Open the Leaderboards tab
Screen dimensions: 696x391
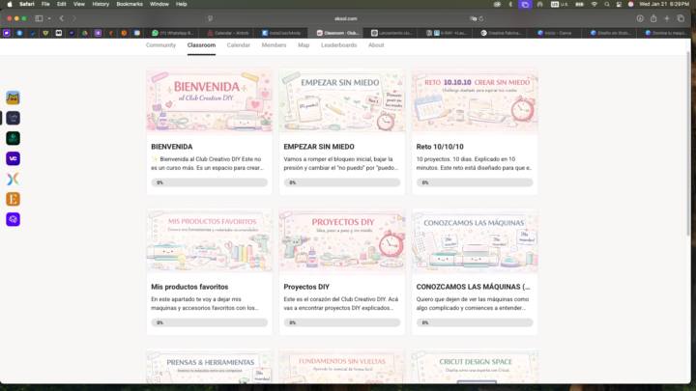(338, 45)
